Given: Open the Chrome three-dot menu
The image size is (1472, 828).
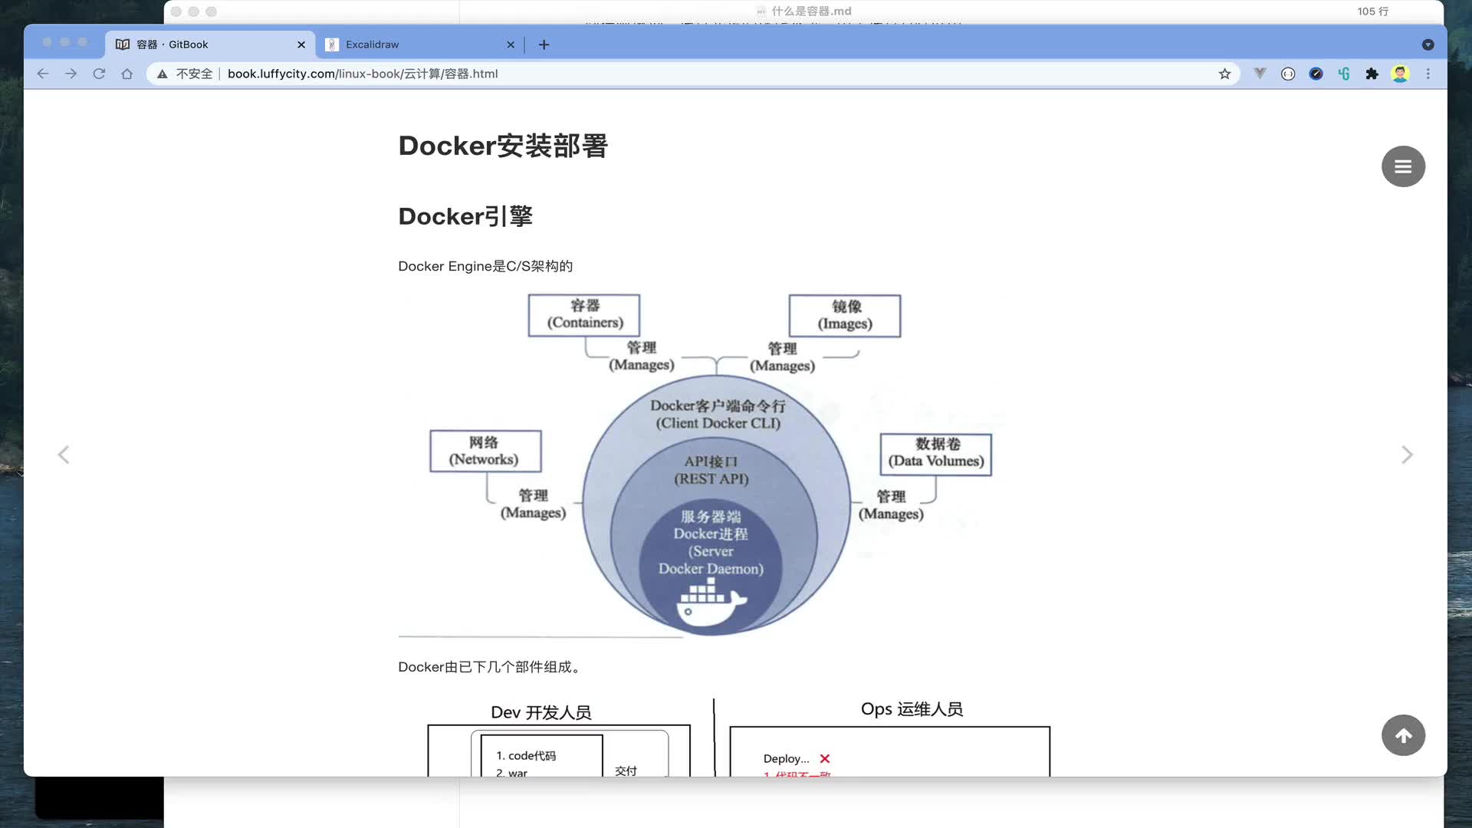Looking at the screenshot, I should 1428,74.
